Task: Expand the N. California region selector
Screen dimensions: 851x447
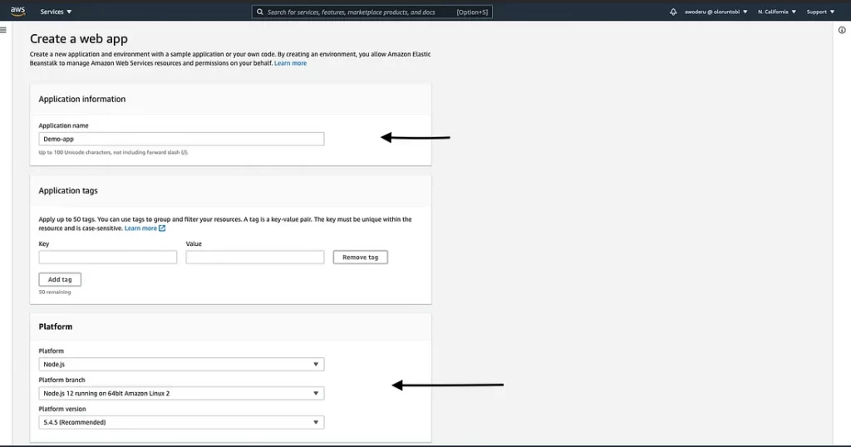Action: (x=777, y=12)
